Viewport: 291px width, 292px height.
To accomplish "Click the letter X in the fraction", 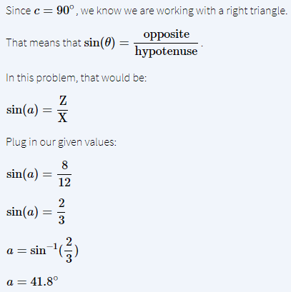I will [62, 117].
